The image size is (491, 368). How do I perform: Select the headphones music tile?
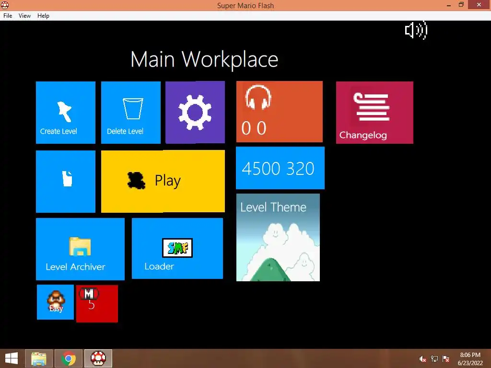pyautogui.click(x=280, y=112)
